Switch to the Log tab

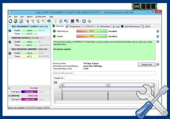pos(116,26)
